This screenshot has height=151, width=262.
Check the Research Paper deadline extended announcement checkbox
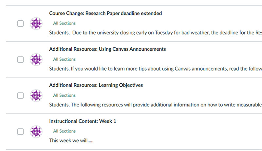pos(20,24)
